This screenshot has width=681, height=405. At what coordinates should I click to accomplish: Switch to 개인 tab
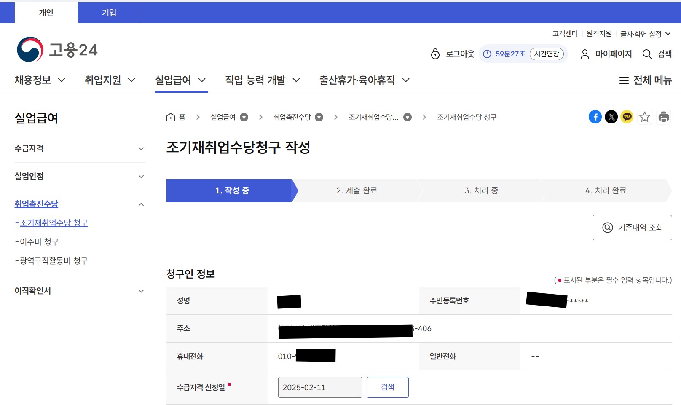(x=46, y=13)
